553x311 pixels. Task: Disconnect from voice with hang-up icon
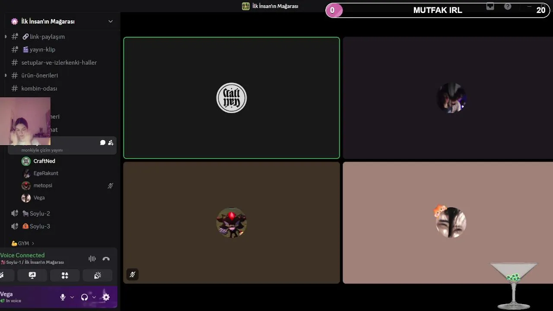tap(106, 259)
